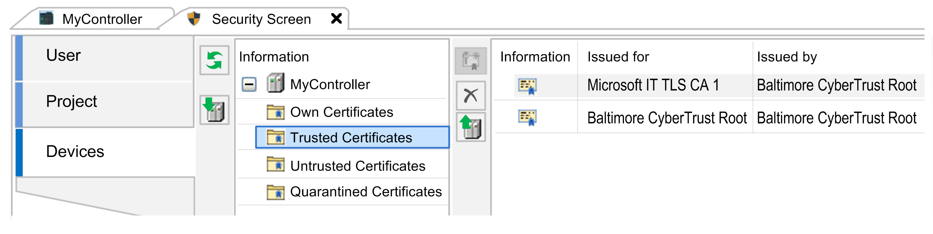This screenshot has width=933, height=234.
Task: Open the Project section
Action: click(x=71, y=101)
